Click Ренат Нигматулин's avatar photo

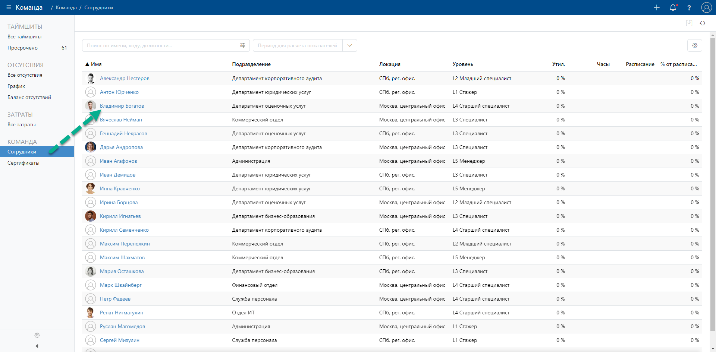click(91, 313)
